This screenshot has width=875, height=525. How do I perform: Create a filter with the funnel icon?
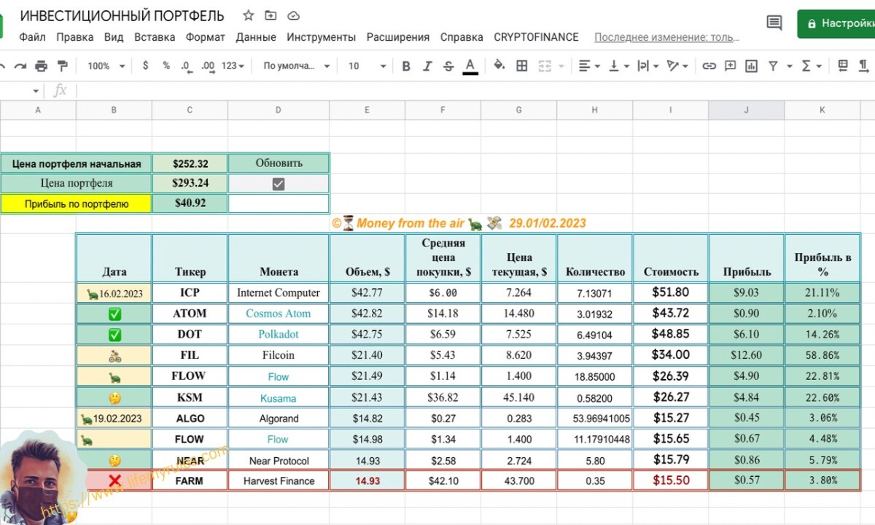coord(773,66)
